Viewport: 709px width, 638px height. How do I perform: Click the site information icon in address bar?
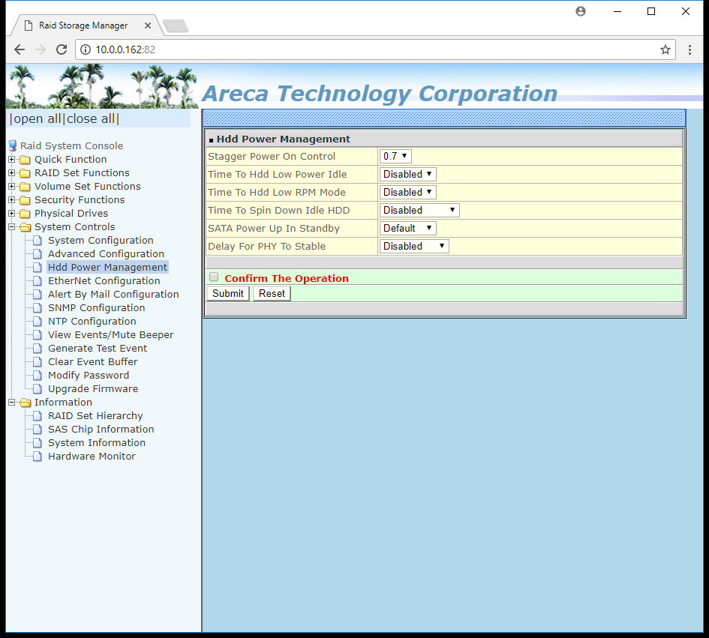[x=86, y=49]
